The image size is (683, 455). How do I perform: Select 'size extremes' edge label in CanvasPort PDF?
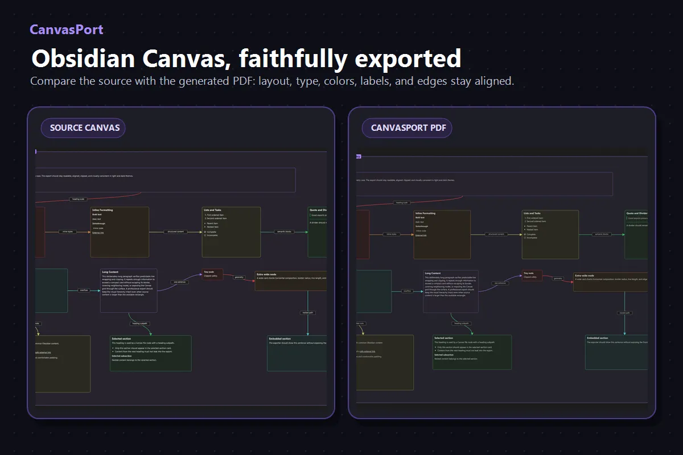click(500, 283)
